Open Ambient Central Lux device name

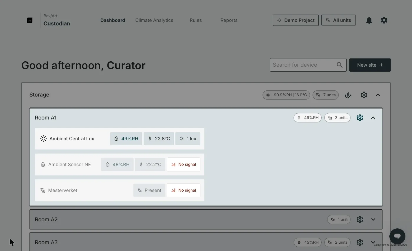[x=72, y=139]
